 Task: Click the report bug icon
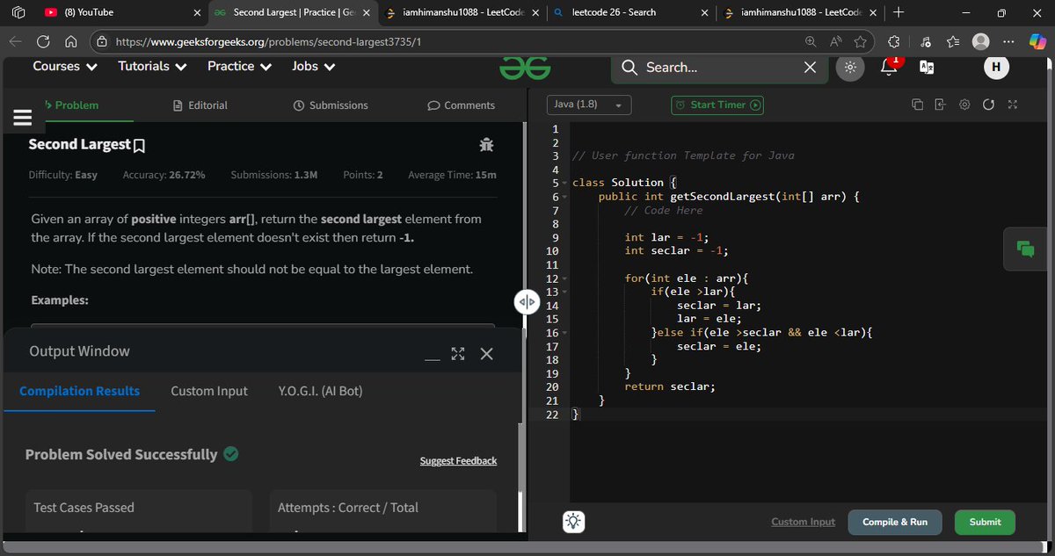pos(486,145)
